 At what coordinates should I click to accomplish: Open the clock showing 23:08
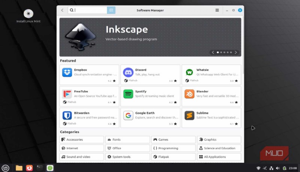pos(293,168)
